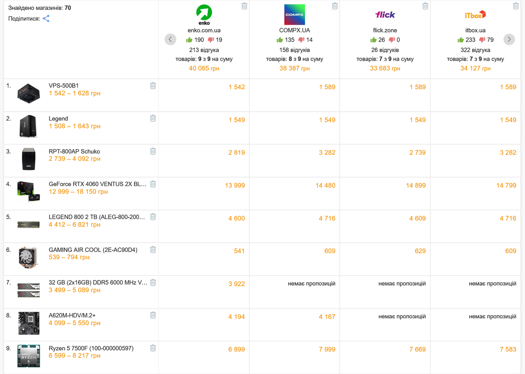This screenshot has height=374, width=525.
Task: Select flick.zone price 2 739 for RPT-800AP
Action: 417,152
